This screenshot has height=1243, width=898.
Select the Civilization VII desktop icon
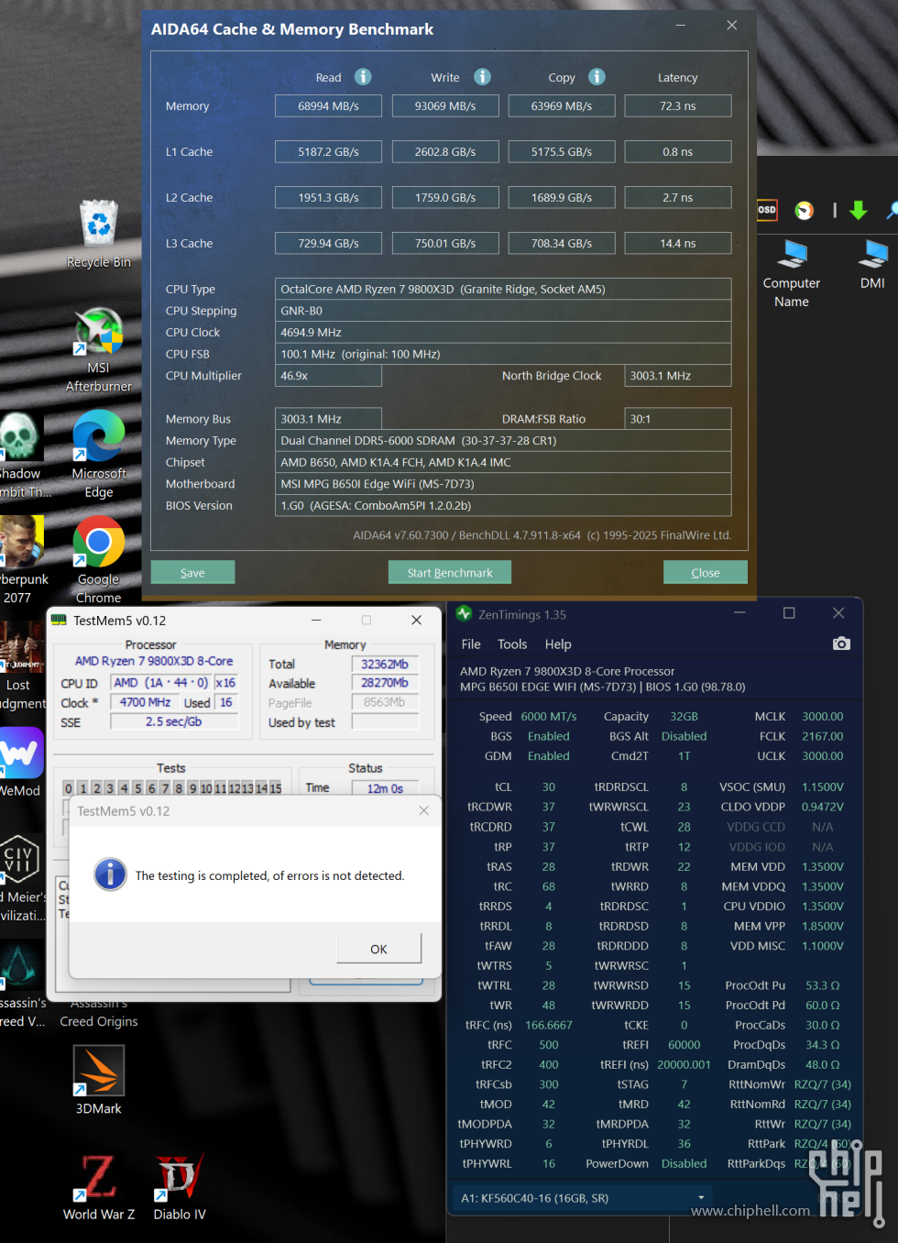[x=20, y=859]
